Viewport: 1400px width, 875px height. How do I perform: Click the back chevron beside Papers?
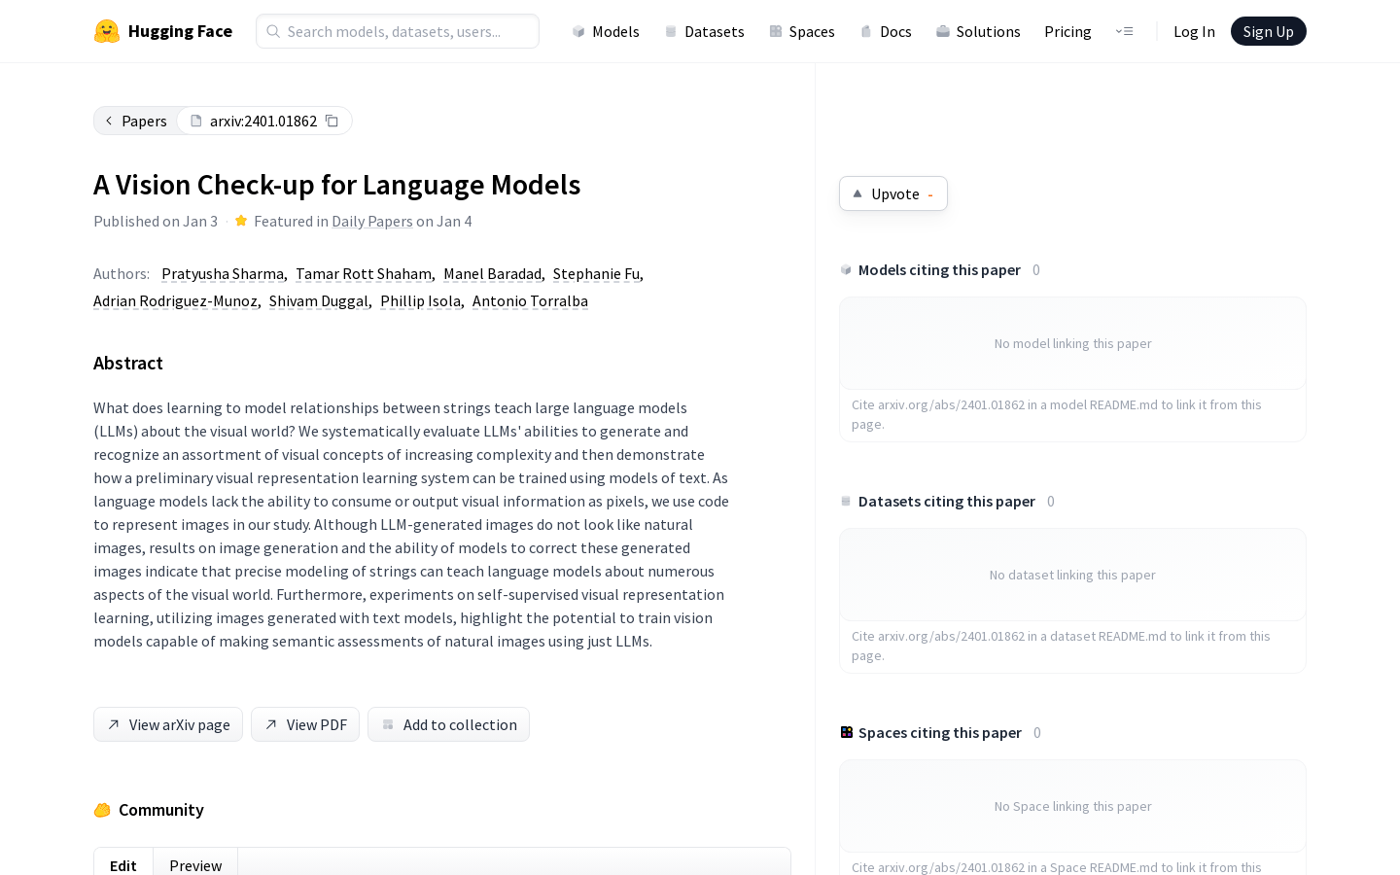pos(109,121)
